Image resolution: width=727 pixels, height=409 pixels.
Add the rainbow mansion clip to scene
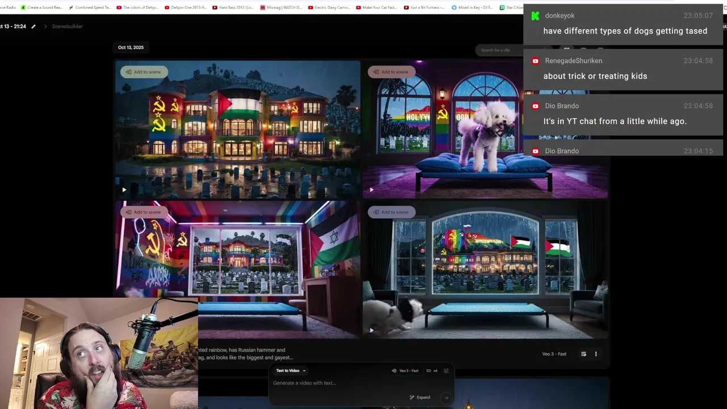144,72
